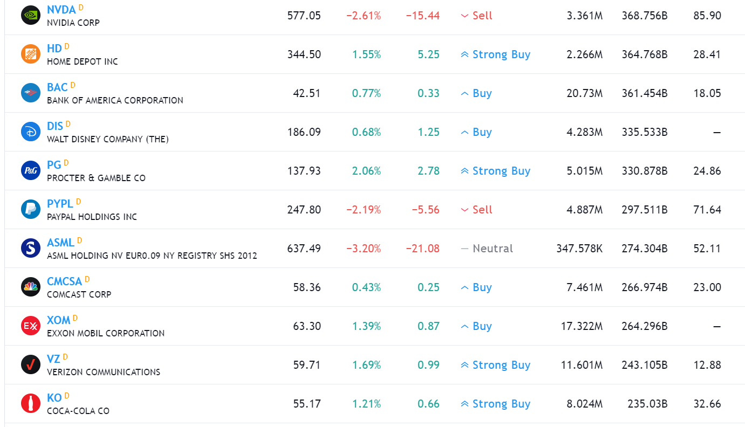Screen dimensions: 745x427
Task: Click the 2.06% change value
Action: tap(366, 171)
